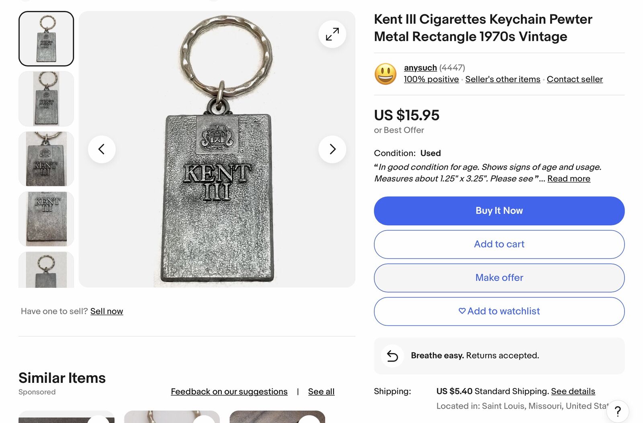Select the fourth keychain thumbnail

click(46, 219)
